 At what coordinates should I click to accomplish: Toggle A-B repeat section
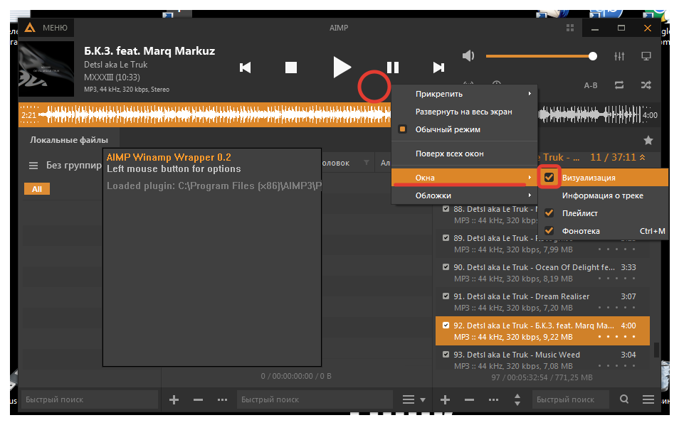(591, 85)
